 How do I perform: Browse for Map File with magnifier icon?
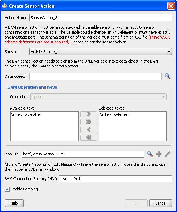[x=150, y=154]
